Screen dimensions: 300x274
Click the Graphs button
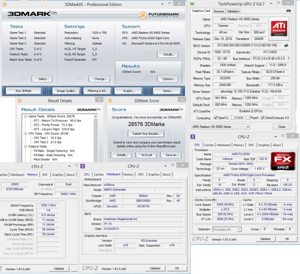pyautogui.click(x=129, y=91)
